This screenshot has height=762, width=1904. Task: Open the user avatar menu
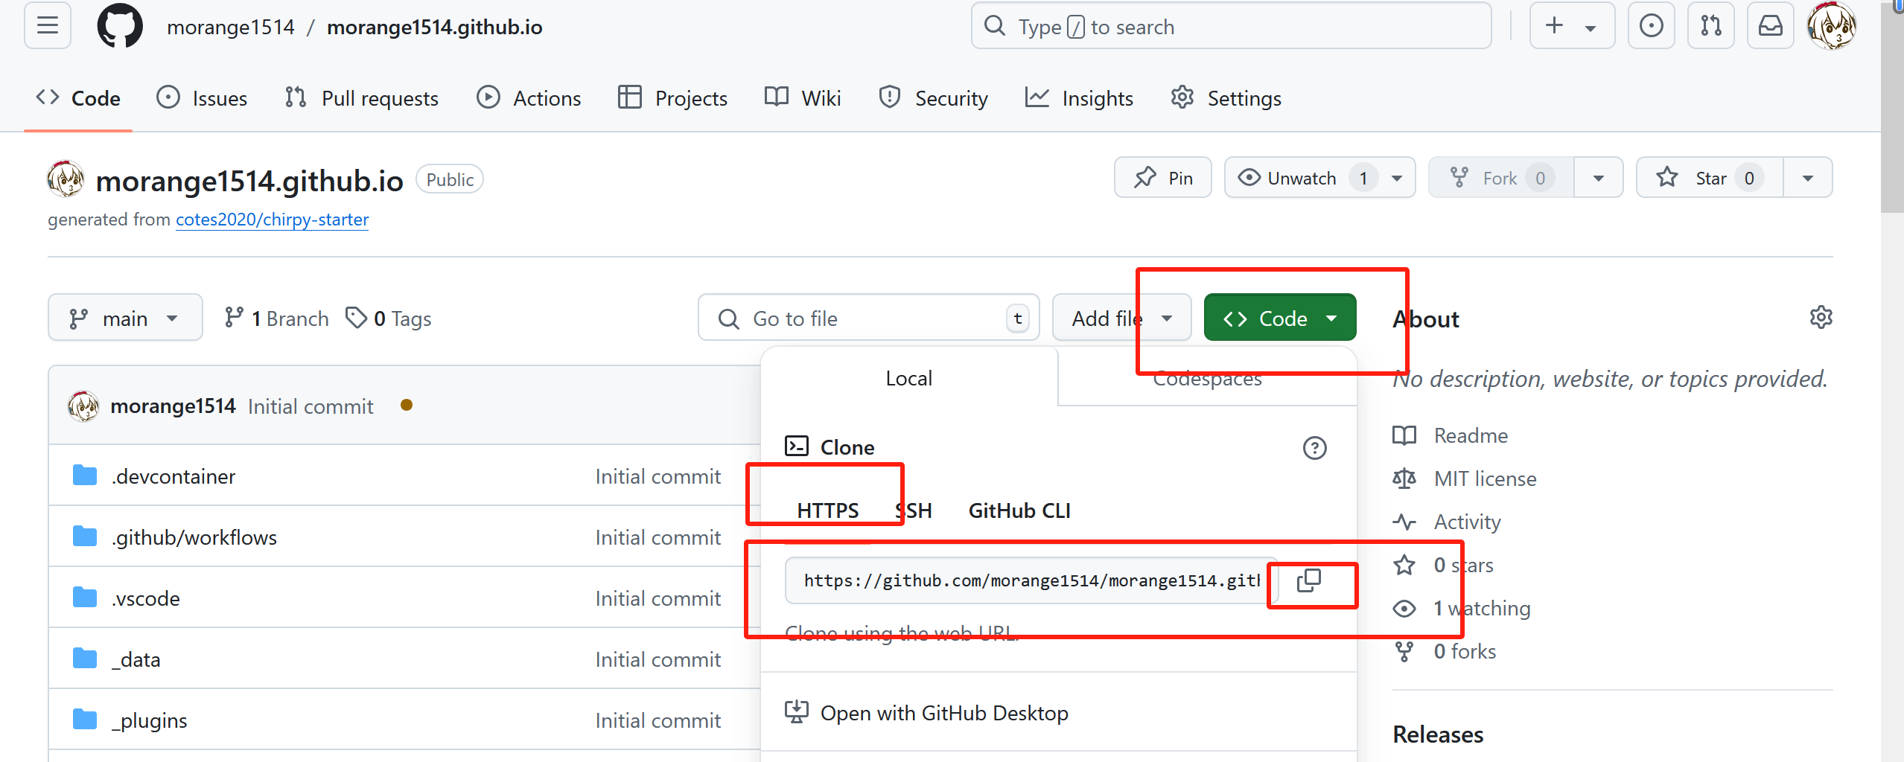coord(1832,26)
